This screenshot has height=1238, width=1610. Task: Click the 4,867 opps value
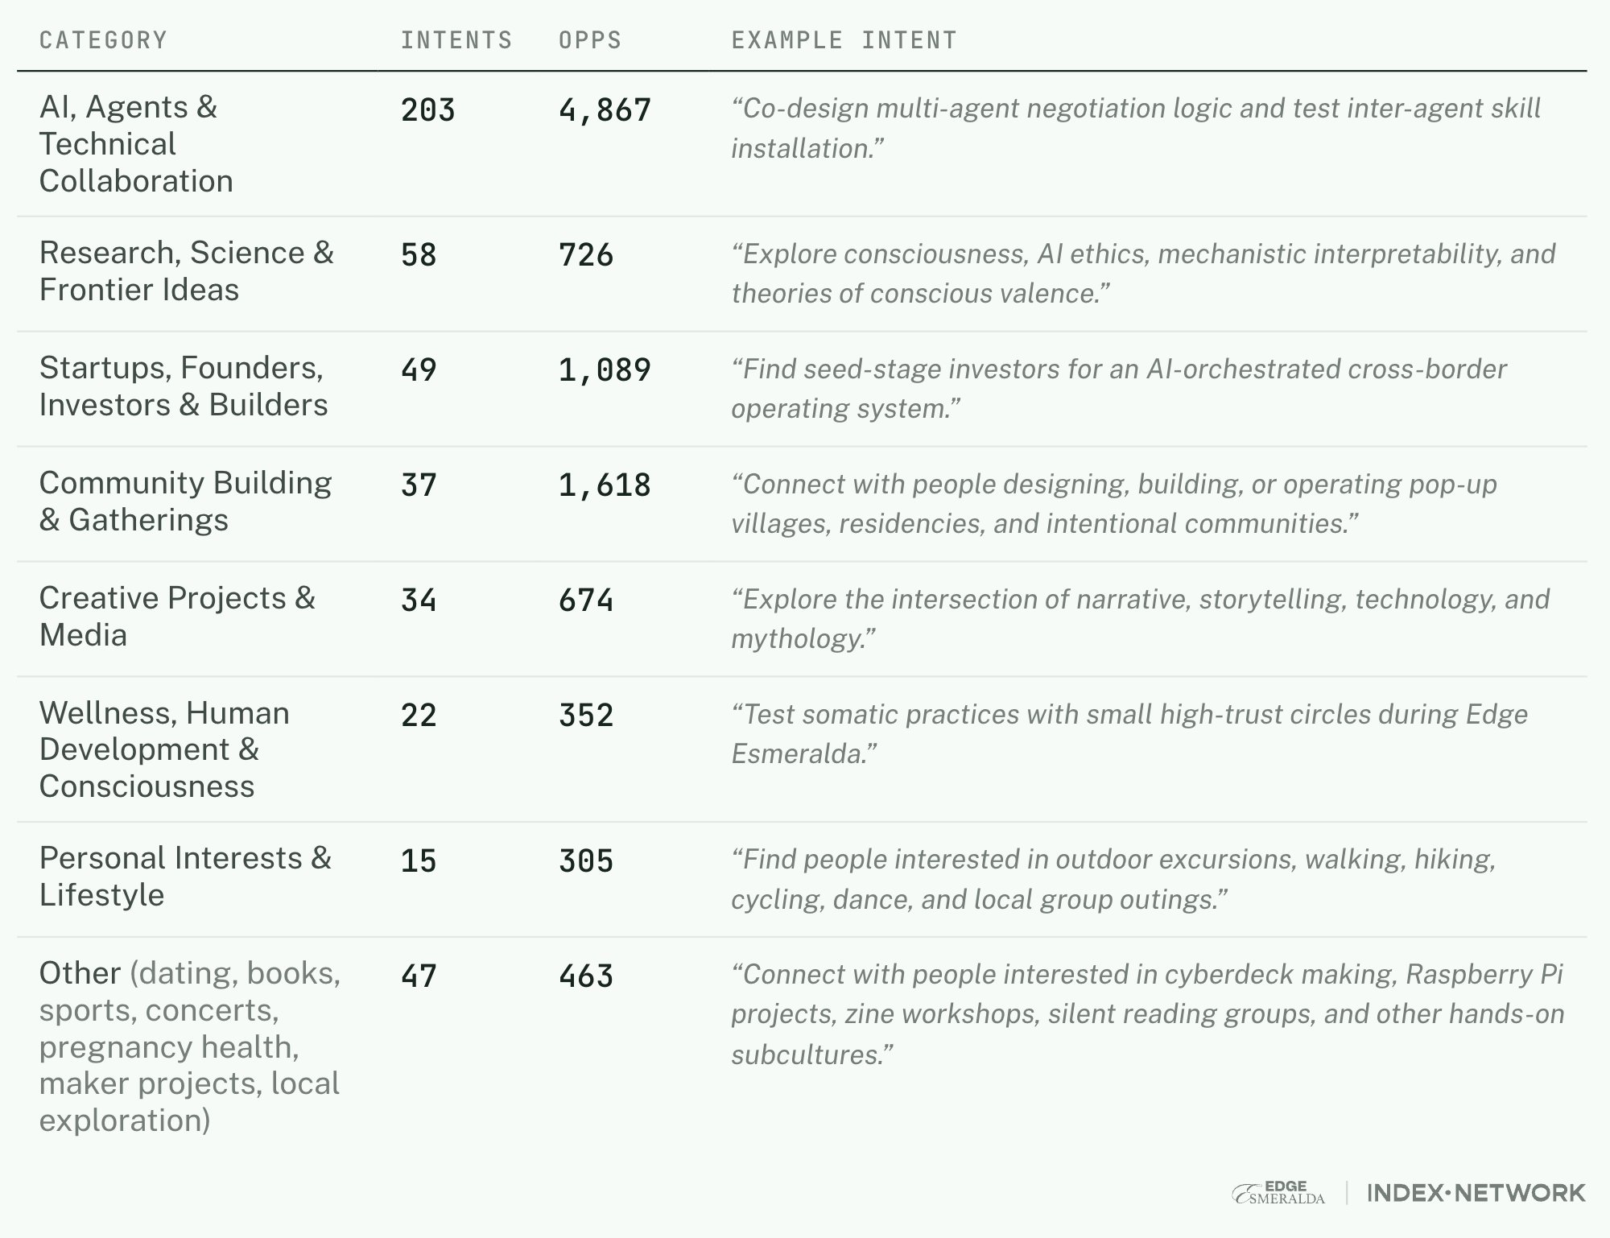click(x=605, y=110)
